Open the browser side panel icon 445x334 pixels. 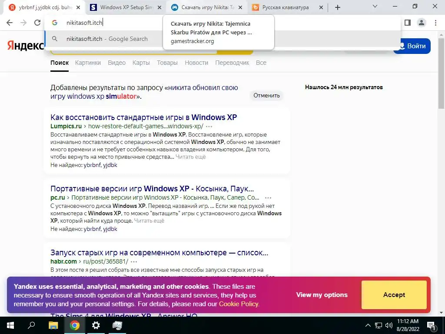pos(408,23)
